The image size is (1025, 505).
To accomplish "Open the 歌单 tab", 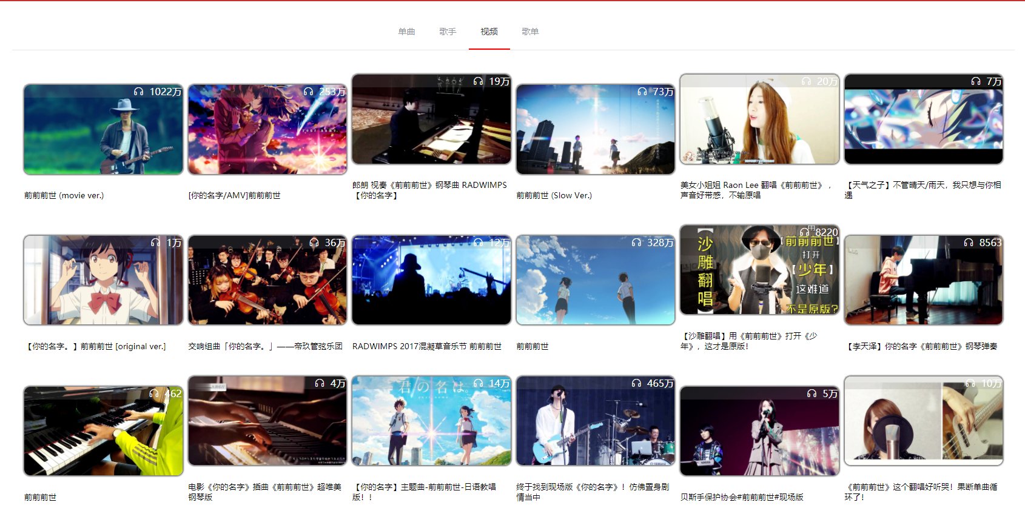I will click(x=530, y=32).
